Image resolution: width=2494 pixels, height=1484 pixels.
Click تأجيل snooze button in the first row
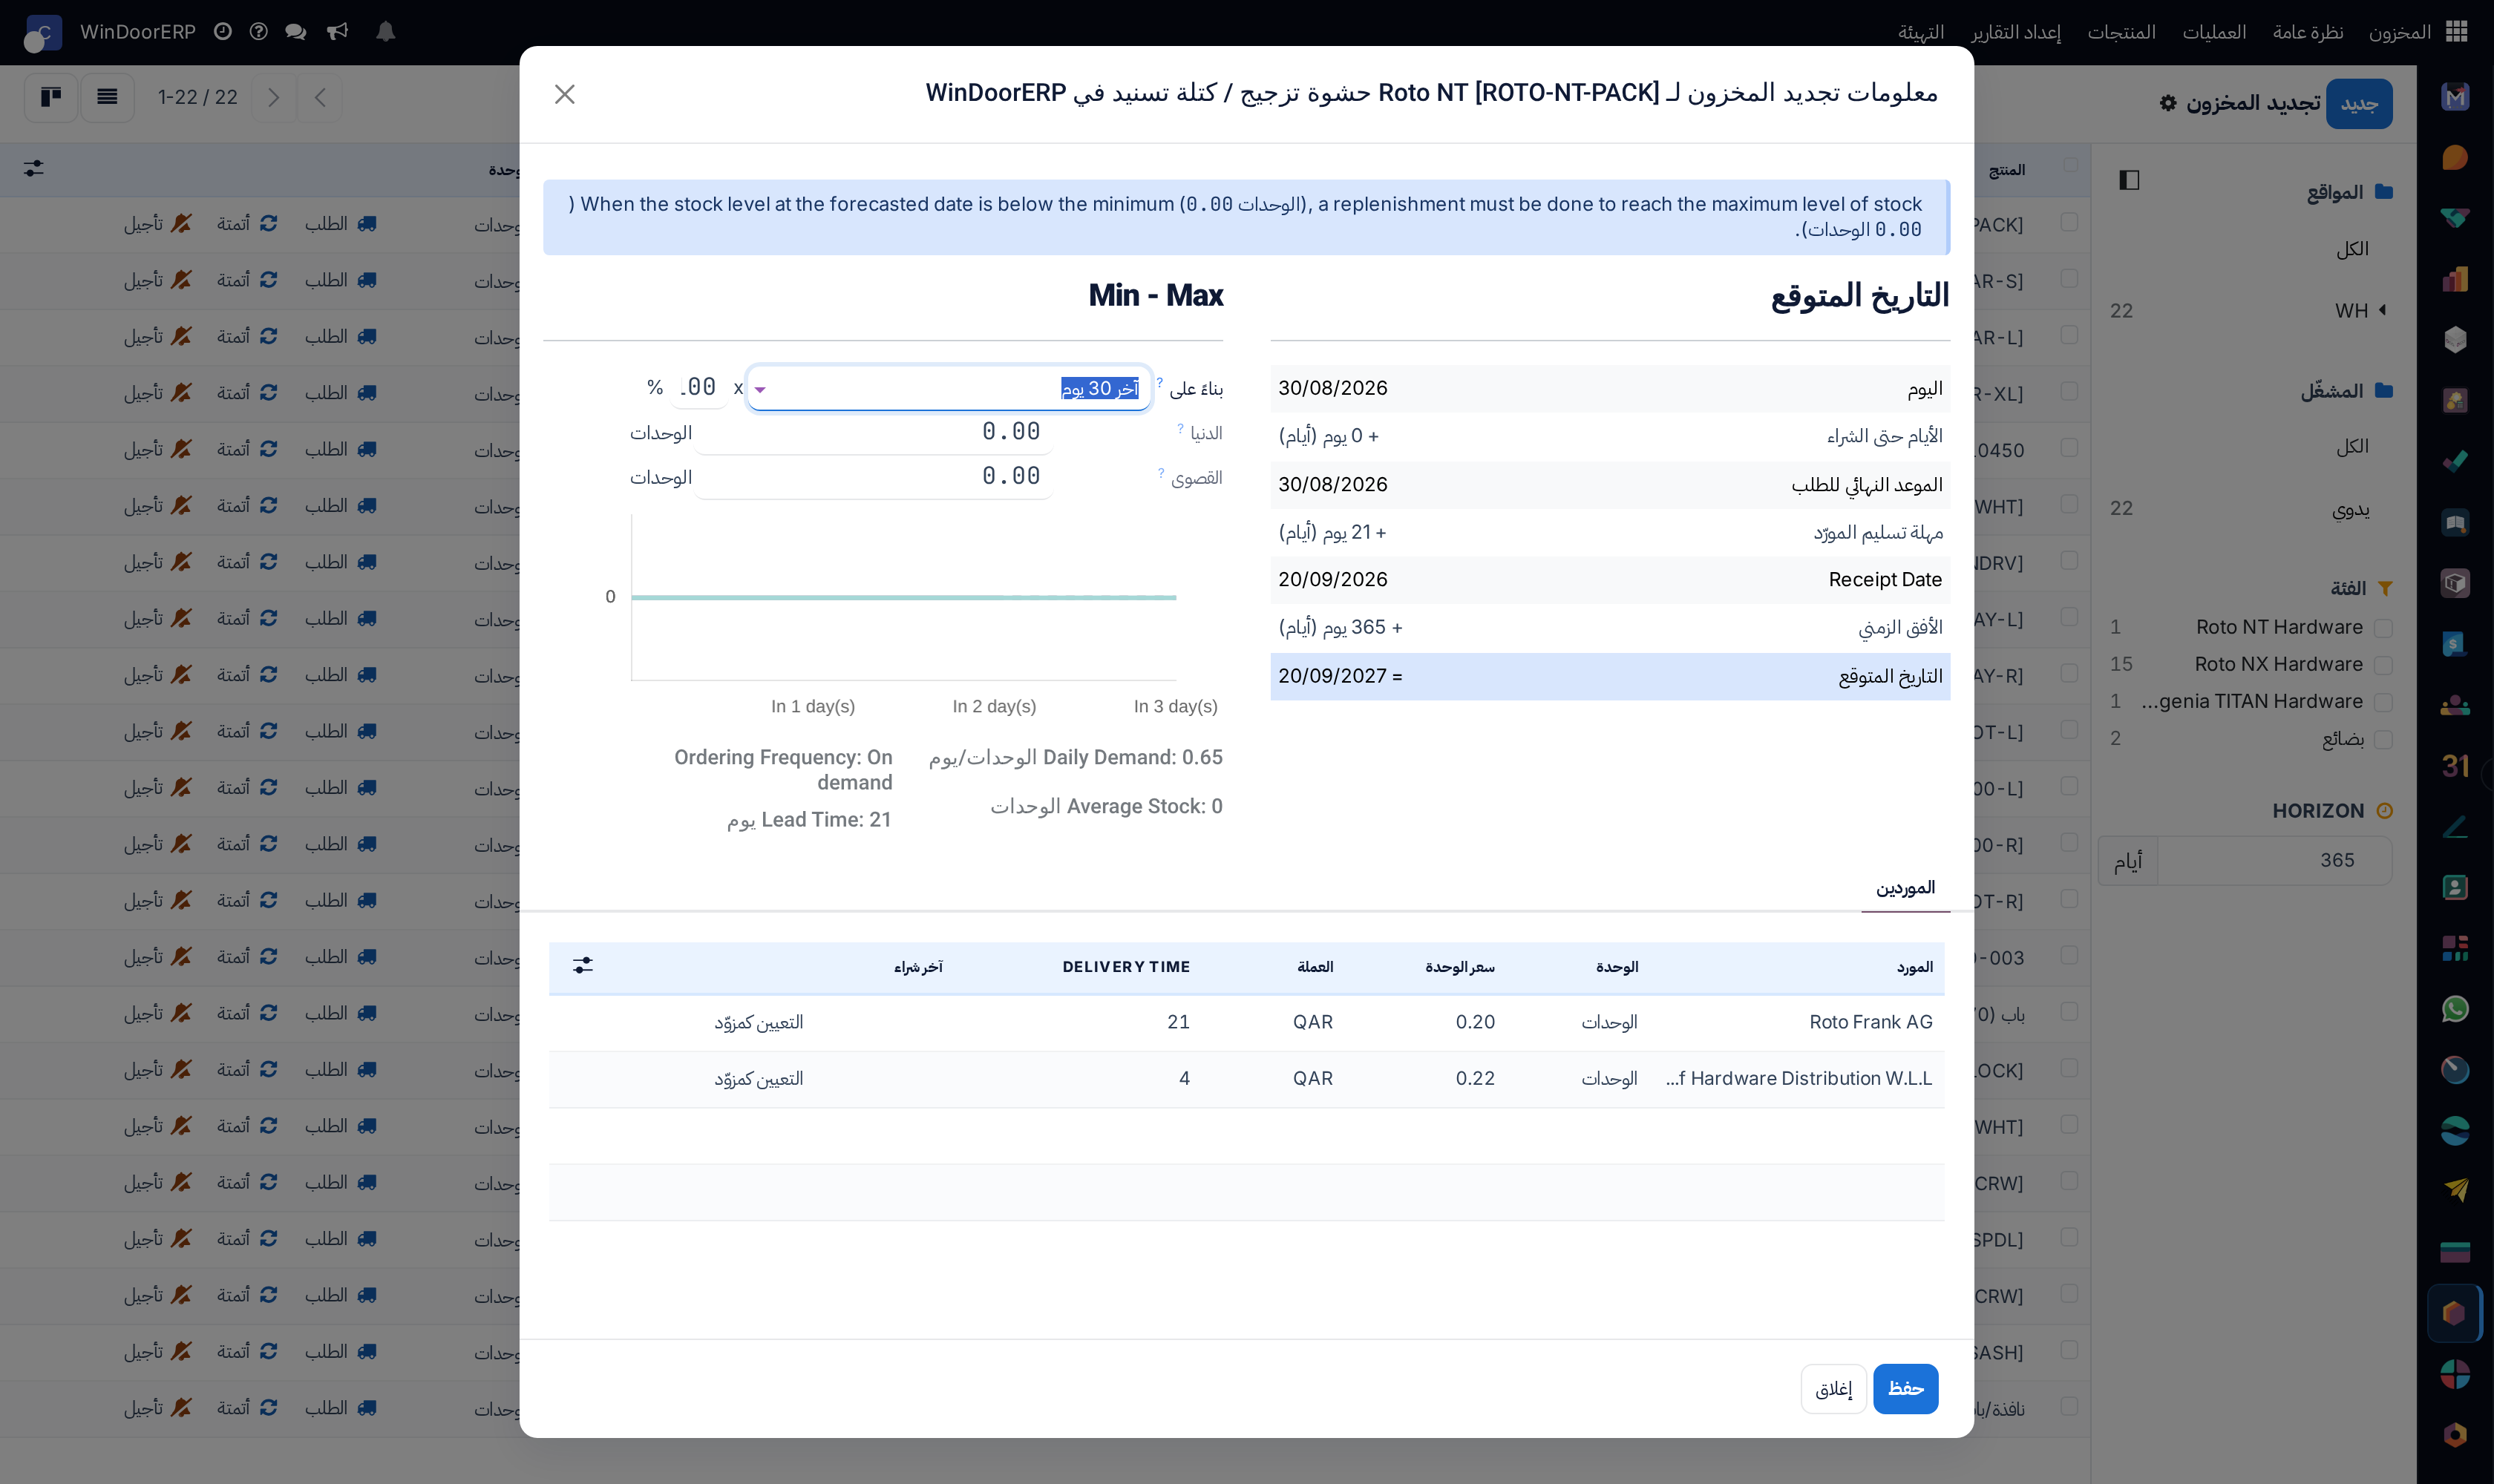point(157,223)
